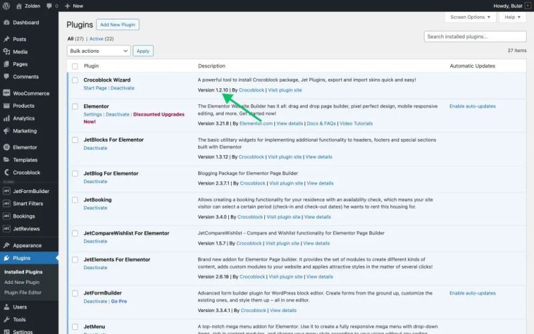Click the Add New Plugin button
The height and width of the screenshot is (334, 534).
117,25
